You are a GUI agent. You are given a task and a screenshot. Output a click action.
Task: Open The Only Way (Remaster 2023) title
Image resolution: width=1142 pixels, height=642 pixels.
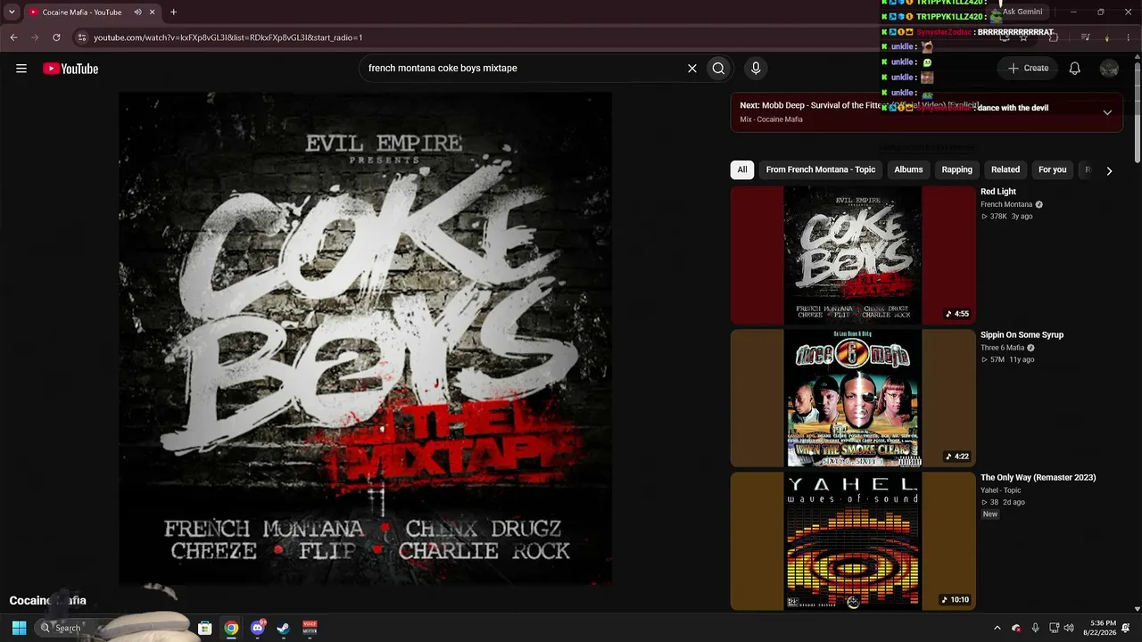tap(1039, 478)
